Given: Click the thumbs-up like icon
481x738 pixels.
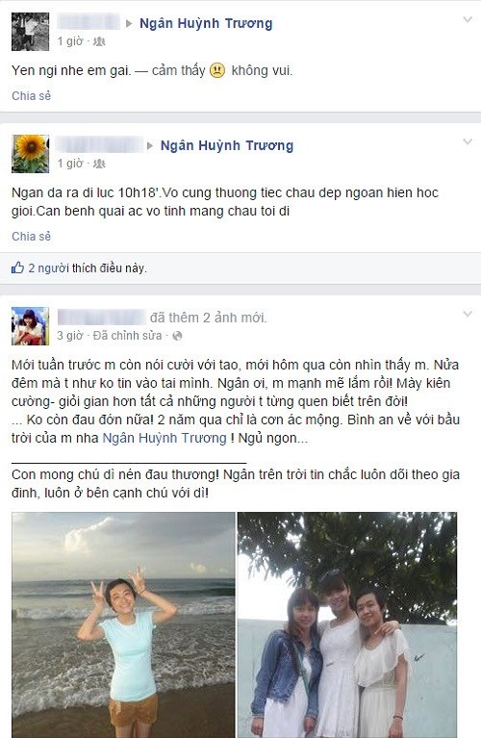Looking at the screenshot, I should pyautogui.click(x=17, y=267).
